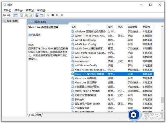Click gear icon of Workstation service
Viewport: 166px width, 123px height.
point(72,61)
